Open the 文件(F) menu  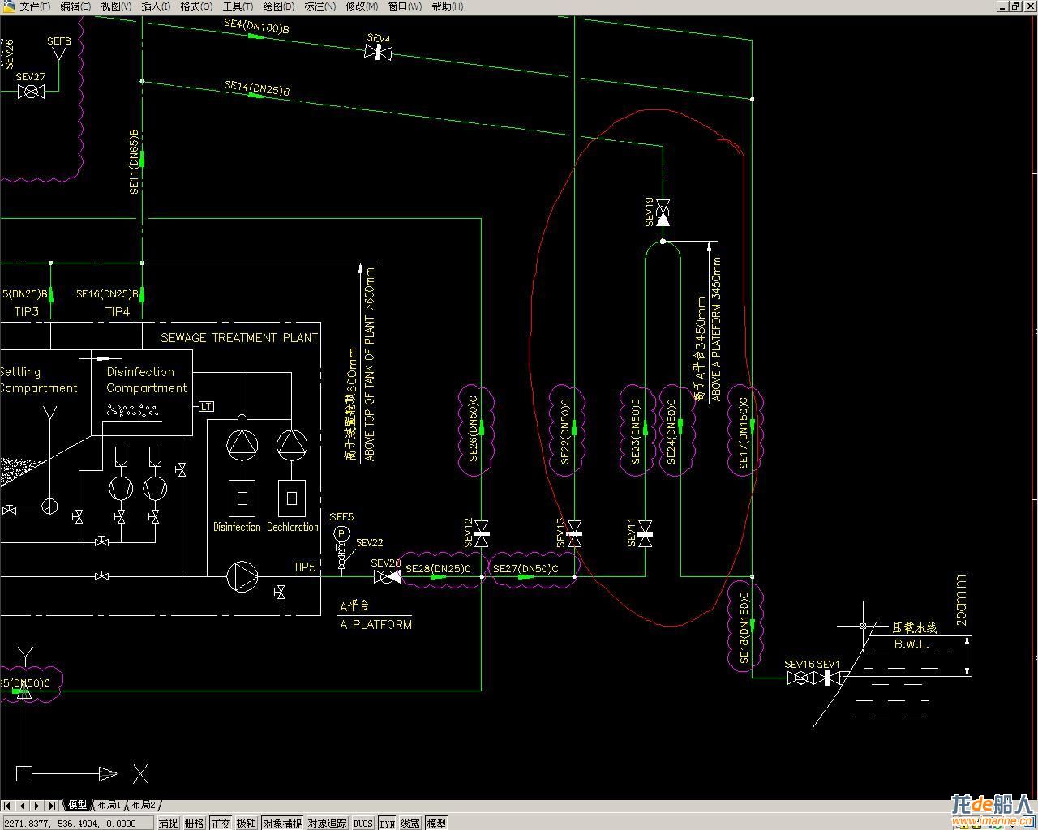click(x=34, y=6)
